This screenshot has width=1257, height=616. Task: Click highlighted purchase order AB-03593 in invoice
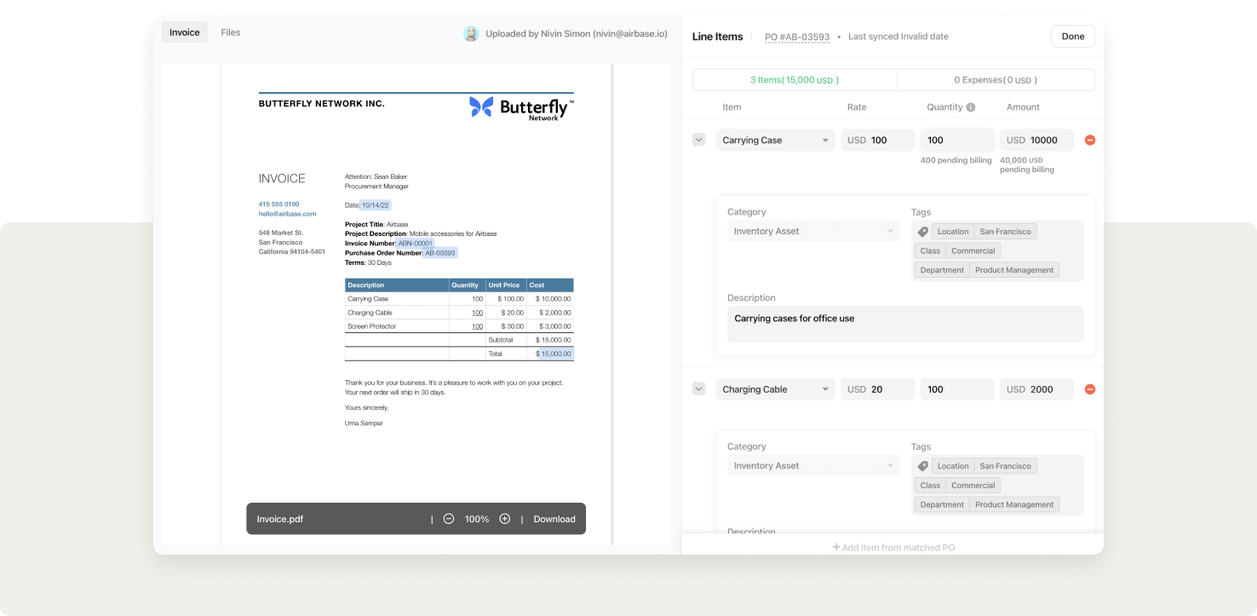(x=440, y=253)
